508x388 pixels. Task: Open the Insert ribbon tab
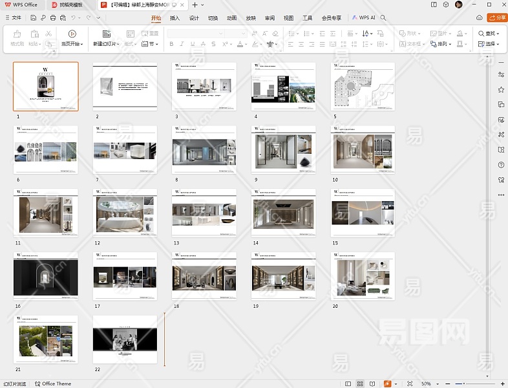click(x=175, y=18)
